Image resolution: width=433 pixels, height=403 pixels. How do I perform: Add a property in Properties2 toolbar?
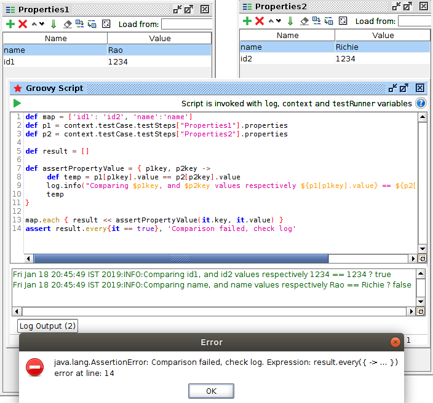247,21
